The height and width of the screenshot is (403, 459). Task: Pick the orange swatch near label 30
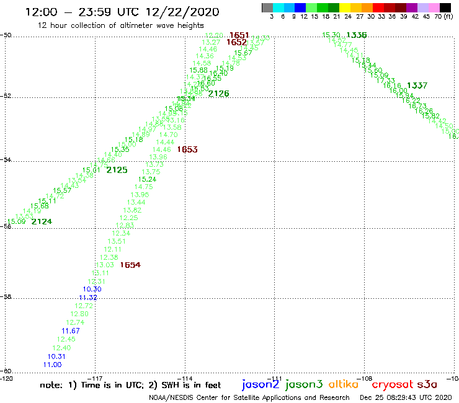[x=367, y=7]
